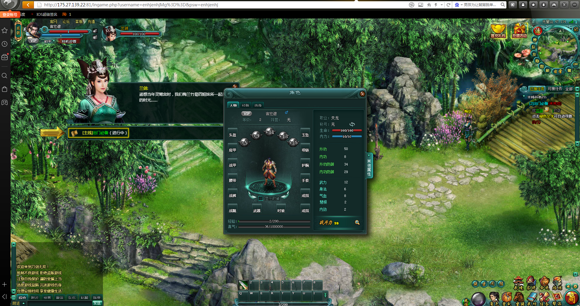Expand the plus button above bottom icons

click(575, 274)
